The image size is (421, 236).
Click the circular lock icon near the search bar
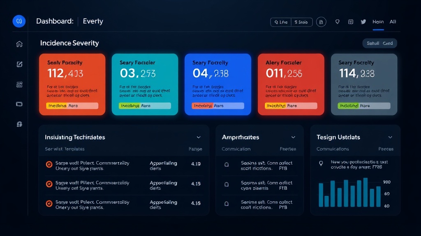pos(321,22)
